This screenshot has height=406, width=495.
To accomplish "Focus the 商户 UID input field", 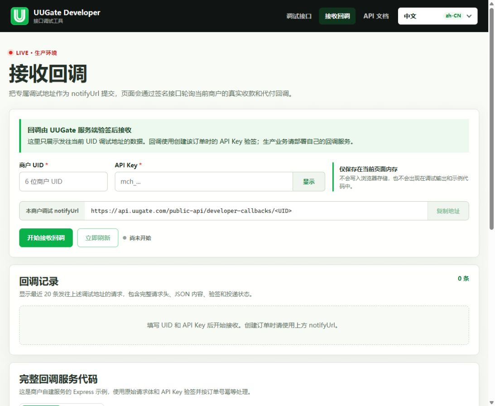I will tap(63, 182).
